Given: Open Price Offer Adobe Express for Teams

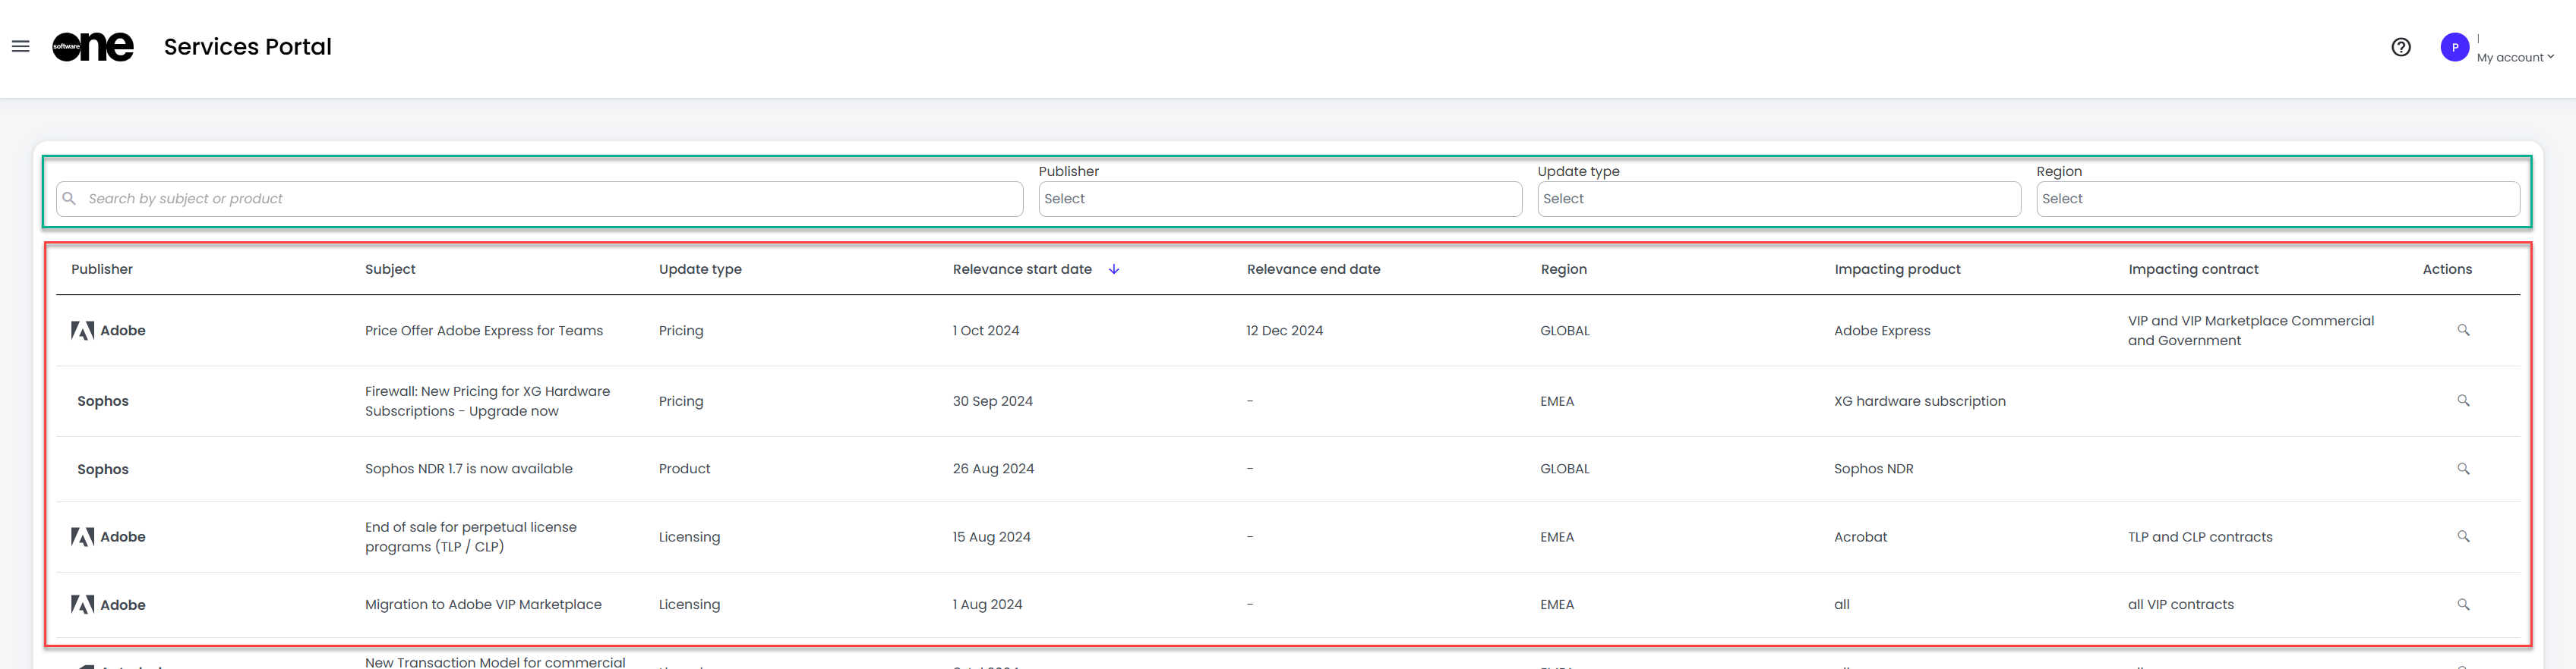Looking at the screenshot, I should click(x=484, y=331).
